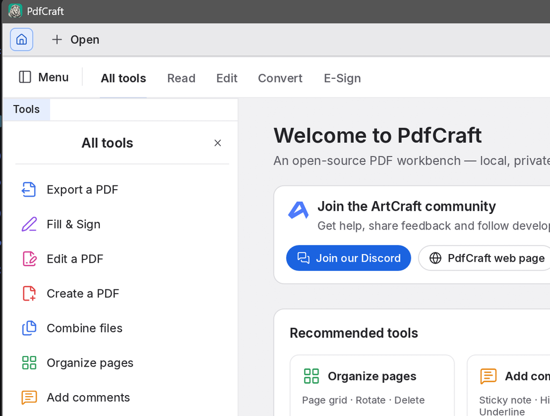The width and height of the screenshot is (550, 416).
Task: Click the Export a PDF icon
Action: 29,189
